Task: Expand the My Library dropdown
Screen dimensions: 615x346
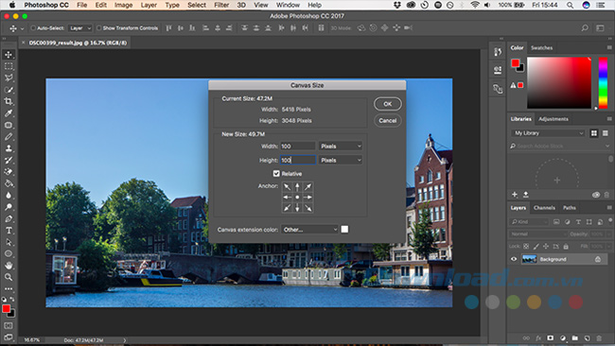Action: click(548, 133)
